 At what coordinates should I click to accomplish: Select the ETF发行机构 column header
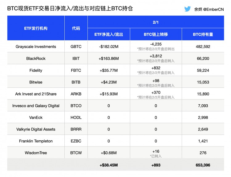[36, 28]
